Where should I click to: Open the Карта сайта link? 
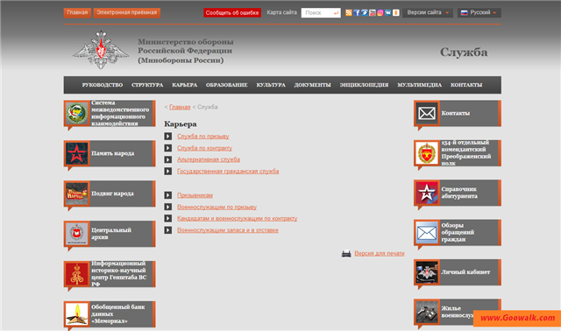pyautogui.click(x=281, y=12)
